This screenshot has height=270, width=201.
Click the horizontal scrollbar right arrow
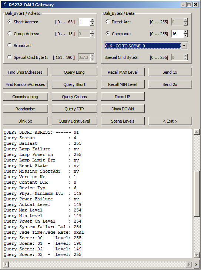[189, 264]
